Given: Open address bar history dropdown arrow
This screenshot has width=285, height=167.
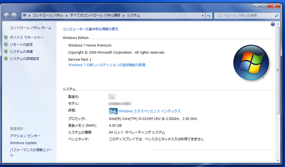Looking at the screenshot, I should [x=203, y=16].
